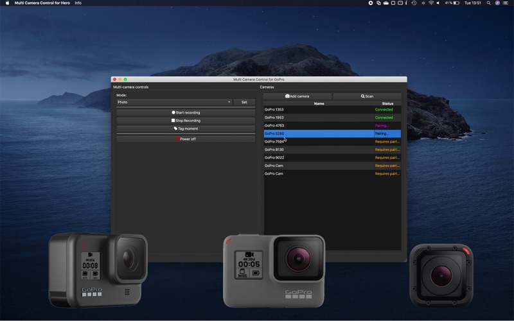514x321 pixels.
Task: Click the Status column header
Action: tap(387, 103)
